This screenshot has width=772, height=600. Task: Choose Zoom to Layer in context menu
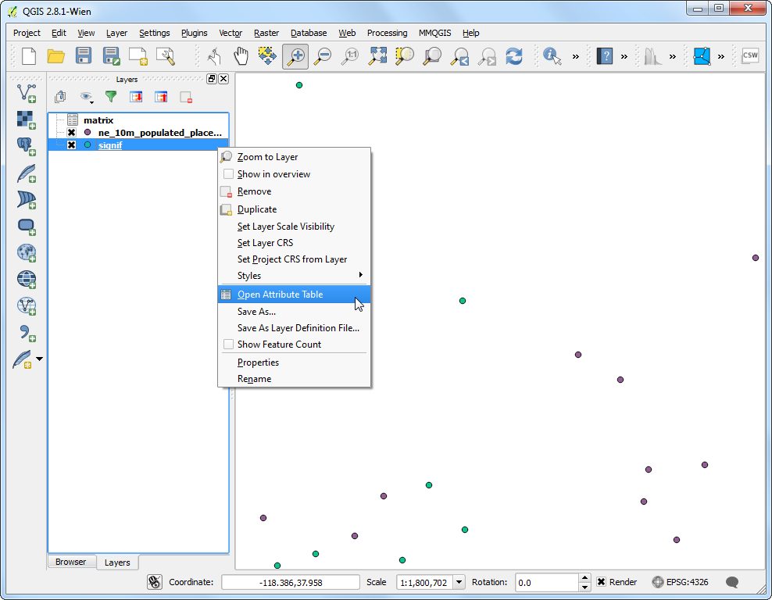click(x=294, y=157)
